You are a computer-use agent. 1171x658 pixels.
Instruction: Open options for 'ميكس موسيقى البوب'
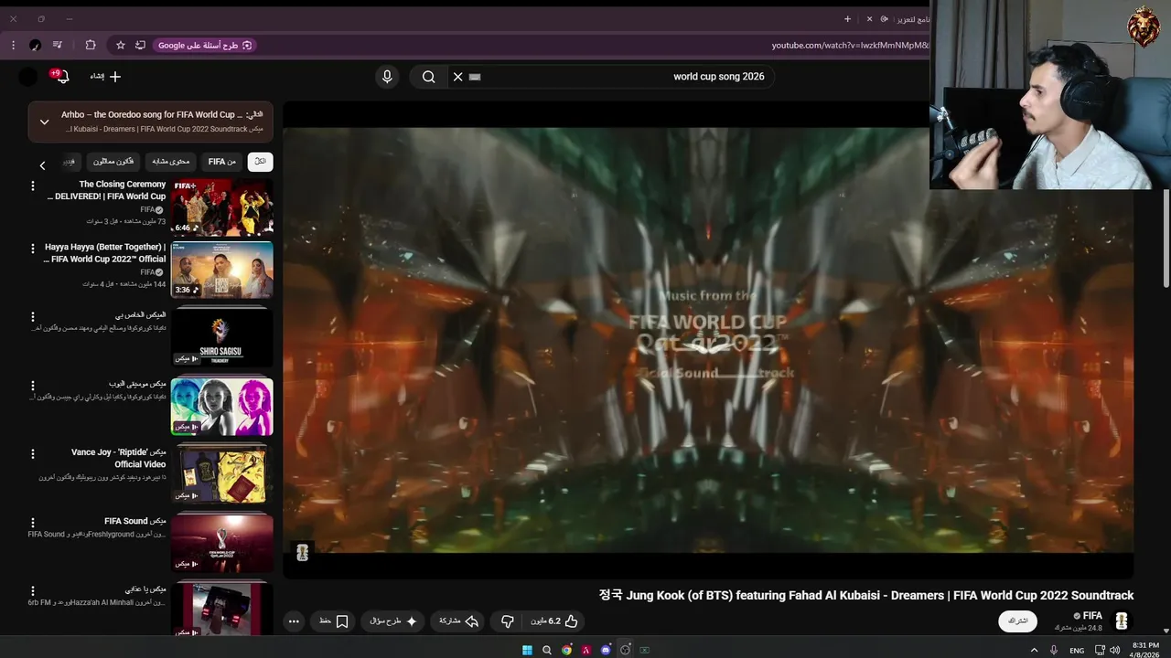point(33,386)
